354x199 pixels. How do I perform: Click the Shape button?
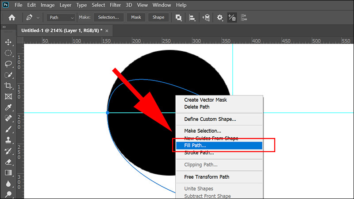[158, 17]
